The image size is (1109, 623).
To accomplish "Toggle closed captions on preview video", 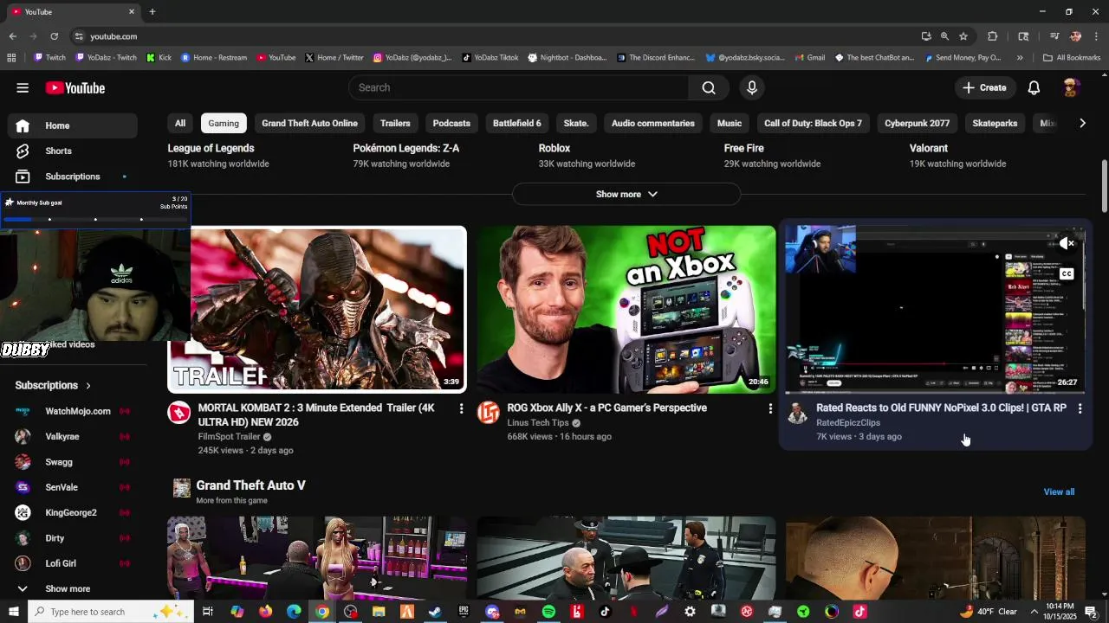I will tap(1067, 274).
